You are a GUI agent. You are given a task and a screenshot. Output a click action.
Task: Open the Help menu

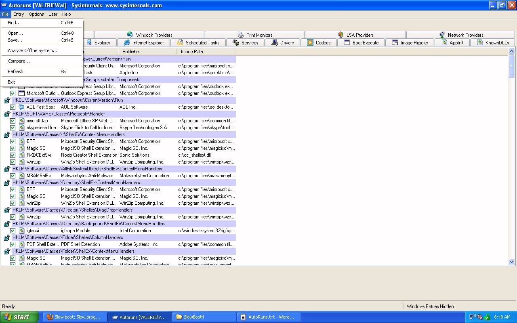point(67,14)
